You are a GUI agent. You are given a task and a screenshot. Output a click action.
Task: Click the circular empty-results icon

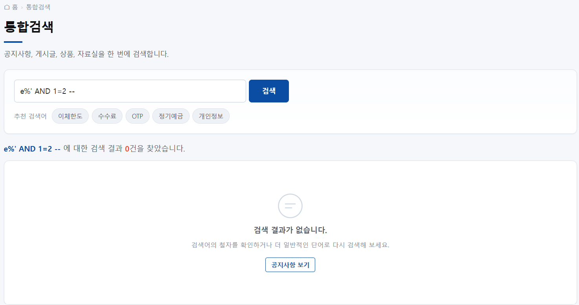pos(290,206)
